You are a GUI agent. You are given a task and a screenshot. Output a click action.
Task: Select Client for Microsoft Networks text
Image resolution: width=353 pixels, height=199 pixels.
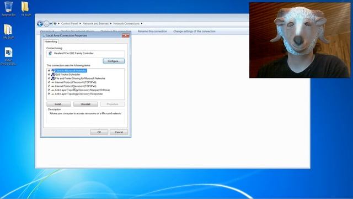click(x=71, y=71)
